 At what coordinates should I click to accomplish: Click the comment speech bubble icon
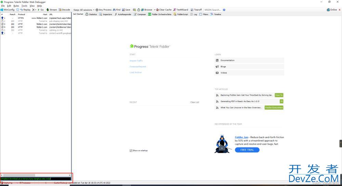18,10
